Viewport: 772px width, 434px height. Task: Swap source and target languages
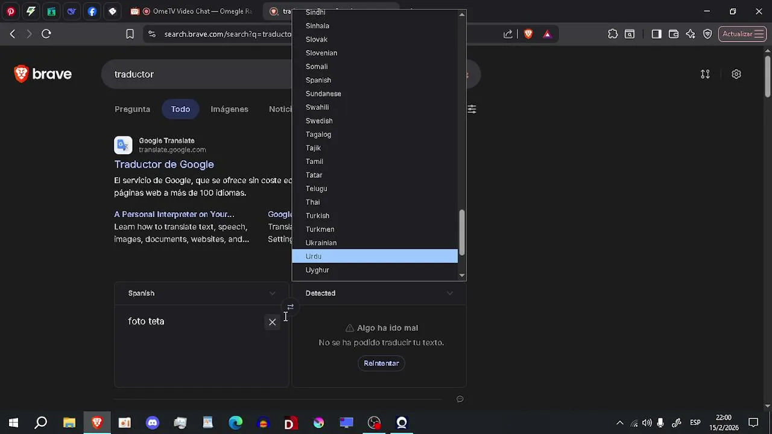(290, 307)
